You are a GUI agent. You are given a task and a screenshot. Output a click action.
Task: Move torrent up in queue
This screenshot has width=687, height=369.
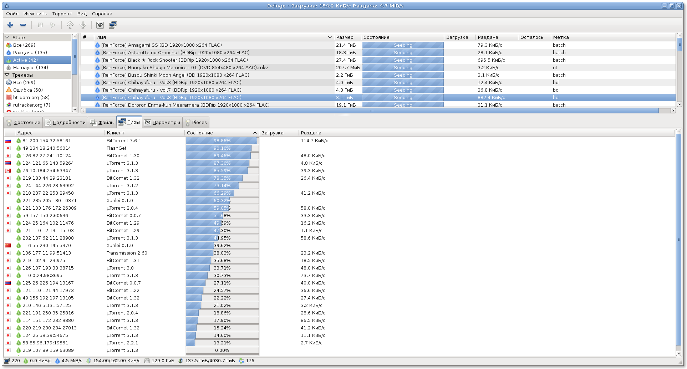[x=70, y=25]
